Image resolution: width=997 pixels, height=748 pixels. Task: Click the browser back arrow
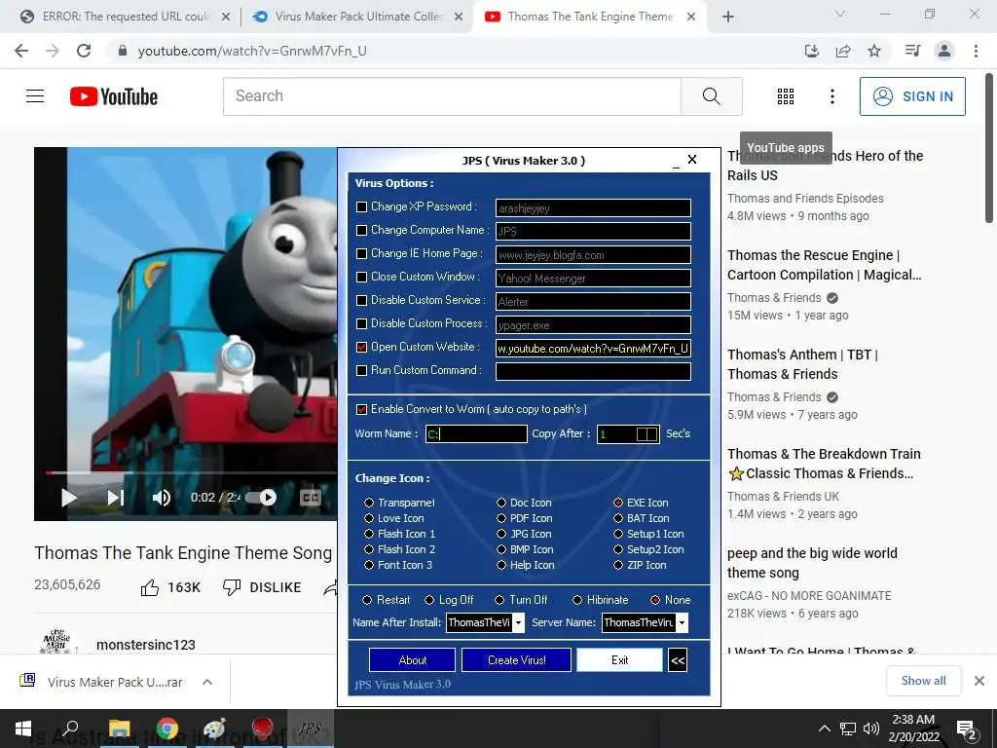[x=21, y=51]
